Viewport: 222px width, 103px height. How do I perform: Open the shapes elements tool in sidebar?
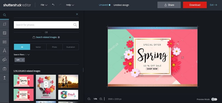pos(4,60)
